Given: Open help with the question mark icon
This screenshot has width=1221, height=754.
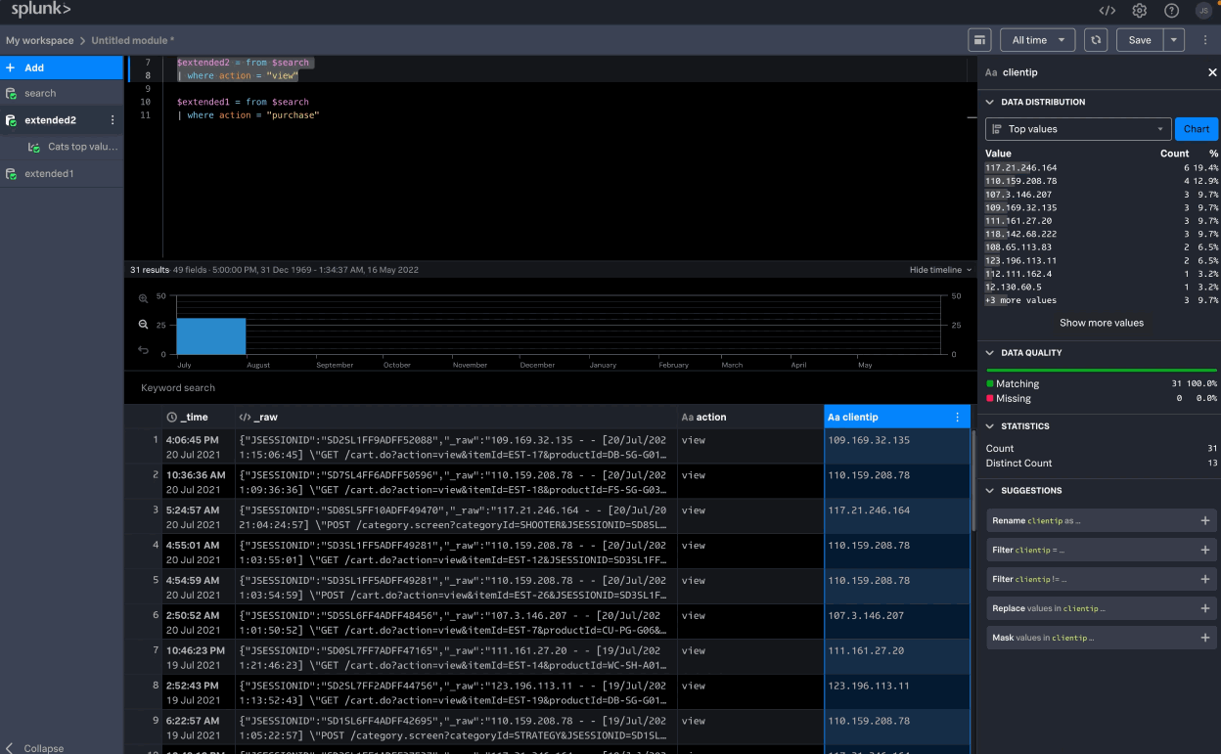Looking at the screenshot, I should (1171, 11).
